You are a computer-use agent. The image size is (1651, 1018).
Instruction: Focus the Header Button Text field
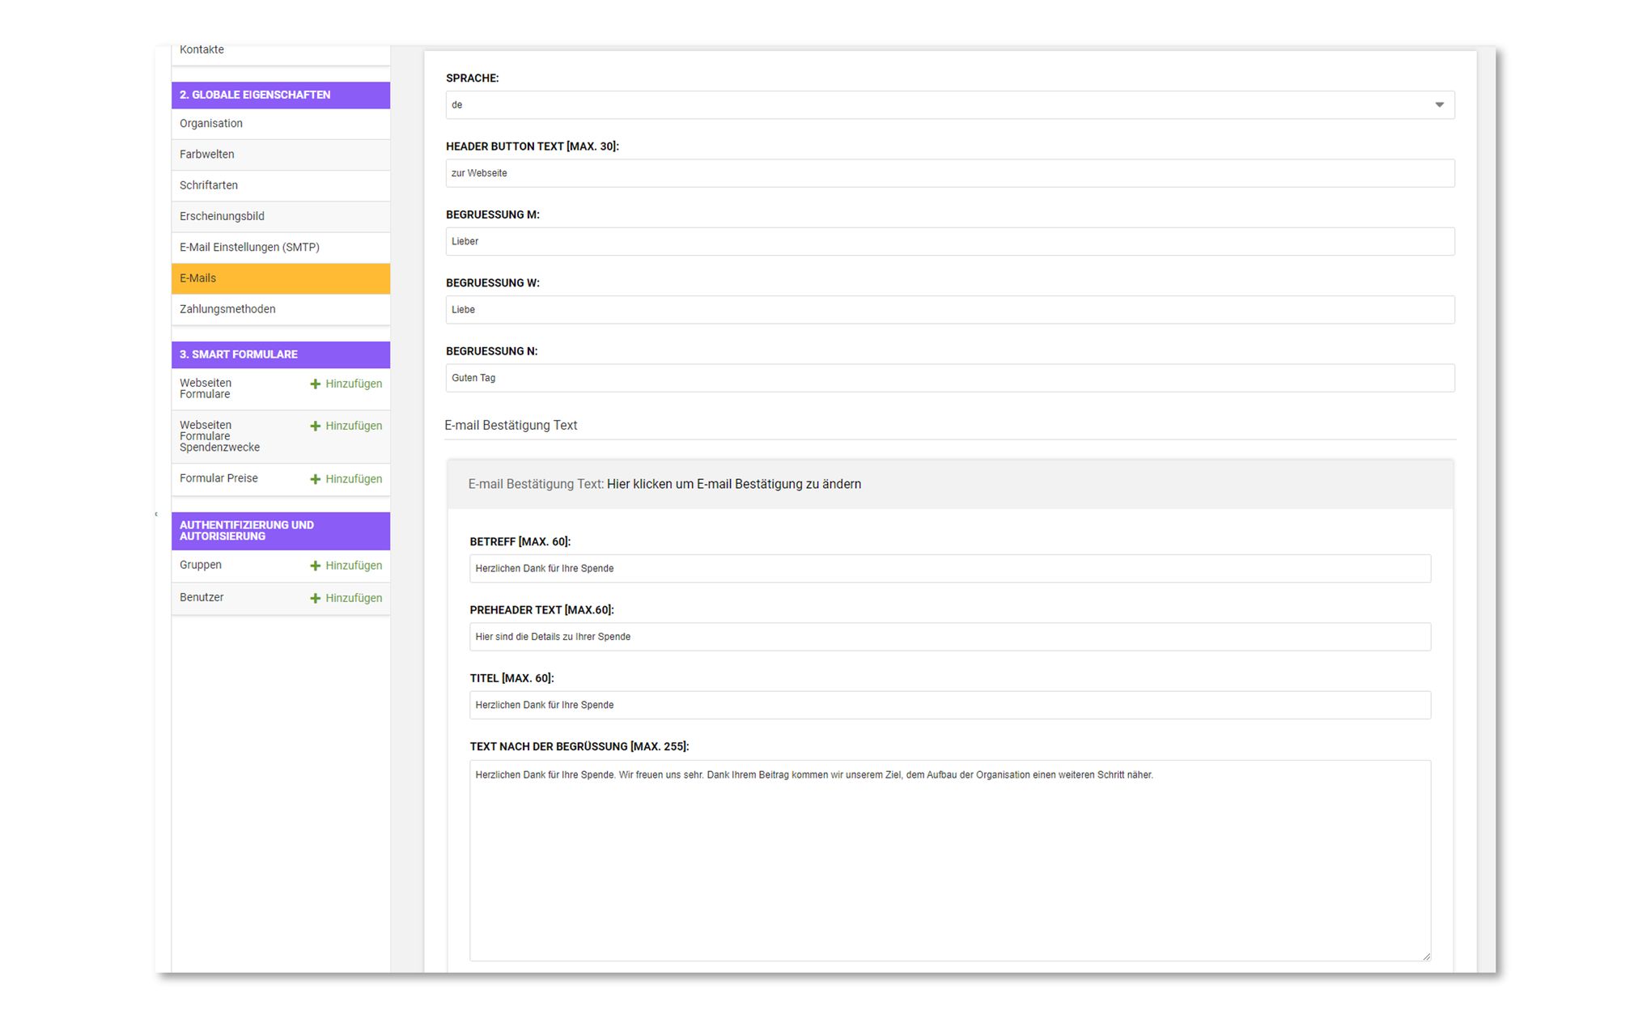949,174
